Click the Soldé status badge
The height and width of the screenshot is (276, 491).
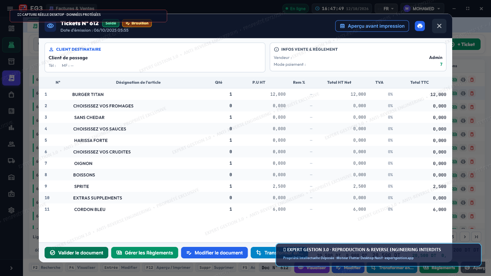pyautogui.click(x=111, y=23)
